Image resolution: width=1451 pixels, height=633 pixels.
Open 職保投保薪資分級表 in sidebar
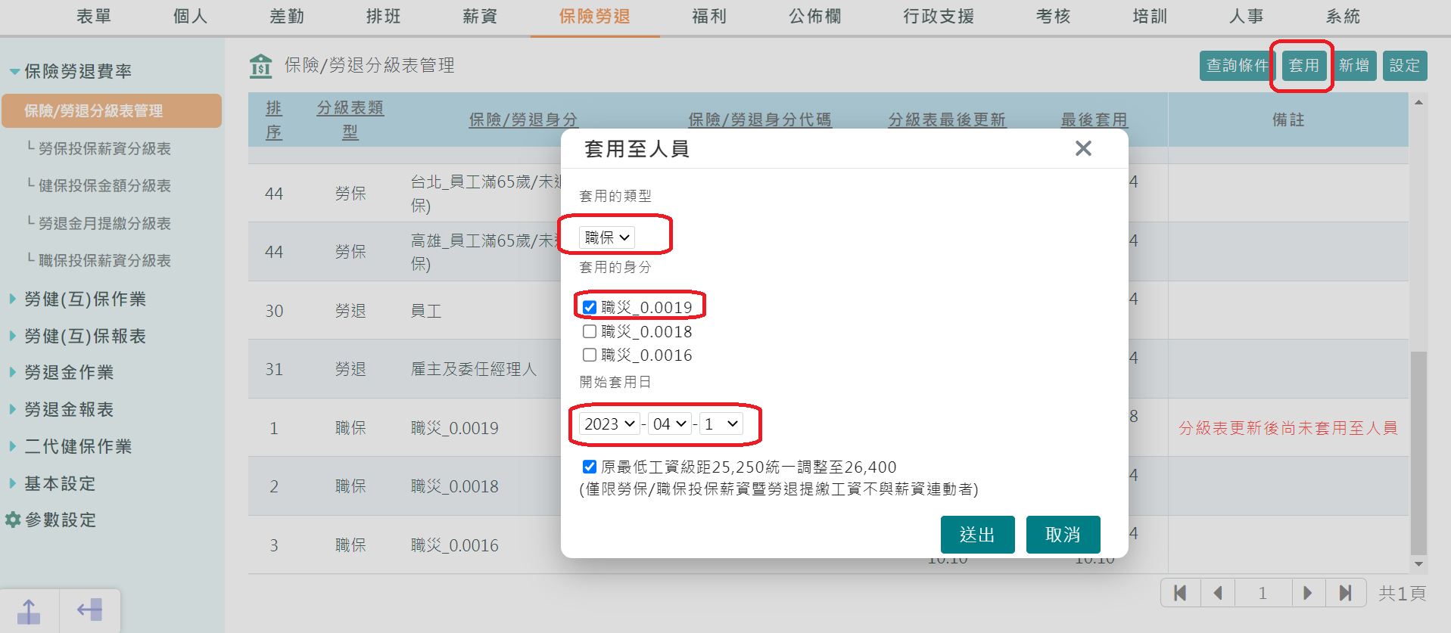tap(104, 260)
